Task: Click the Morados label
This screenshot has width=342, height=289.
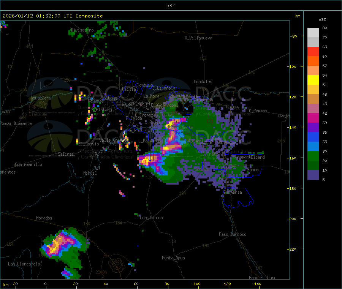Action: (44, 218)
